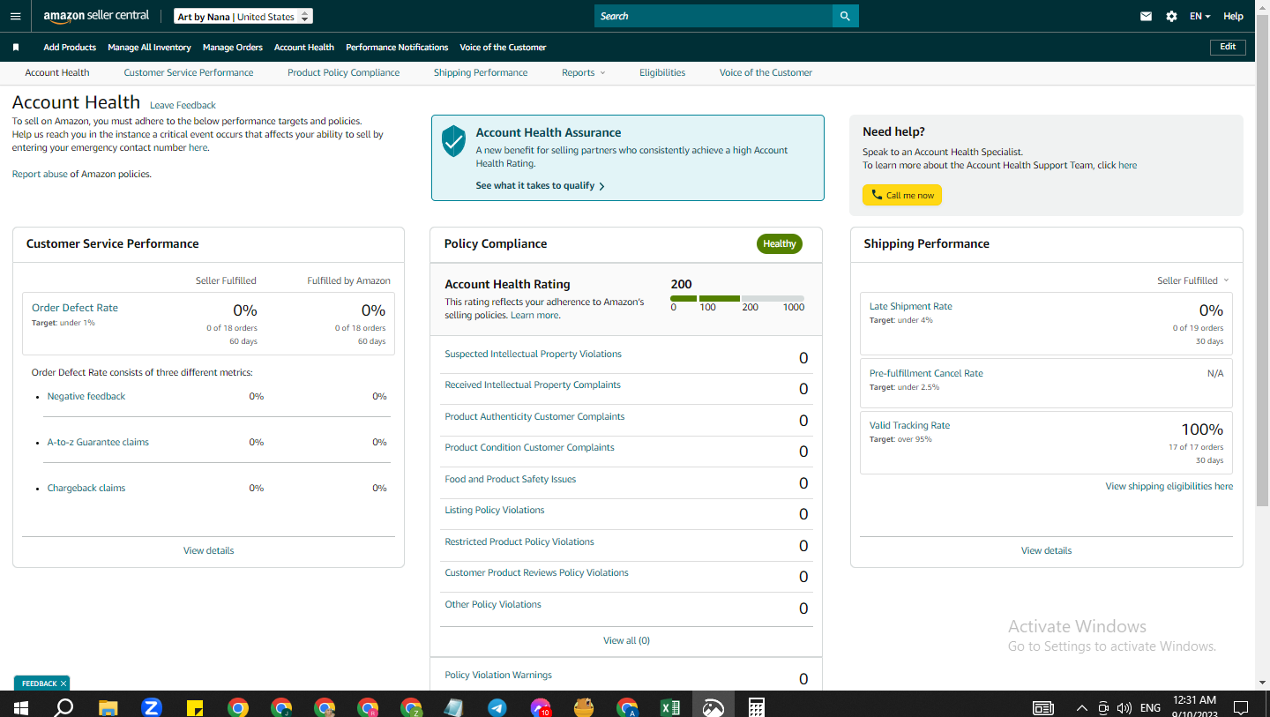Click the Leave Feedback link
Viewport: 1270px width, 717px height.
coord(183,105)
